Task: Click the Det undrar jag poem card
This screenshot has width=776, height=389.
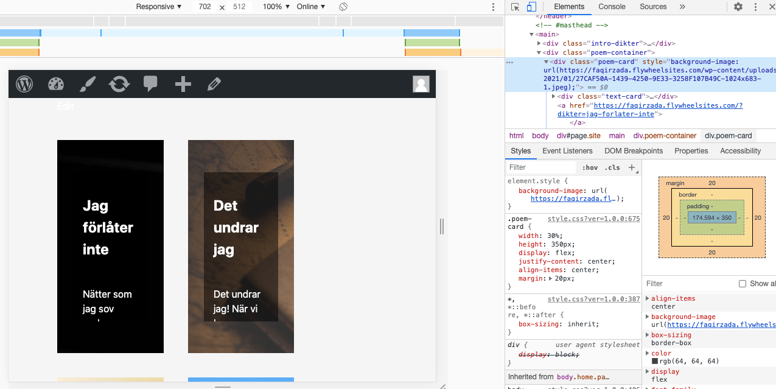Action: point(241,247)
